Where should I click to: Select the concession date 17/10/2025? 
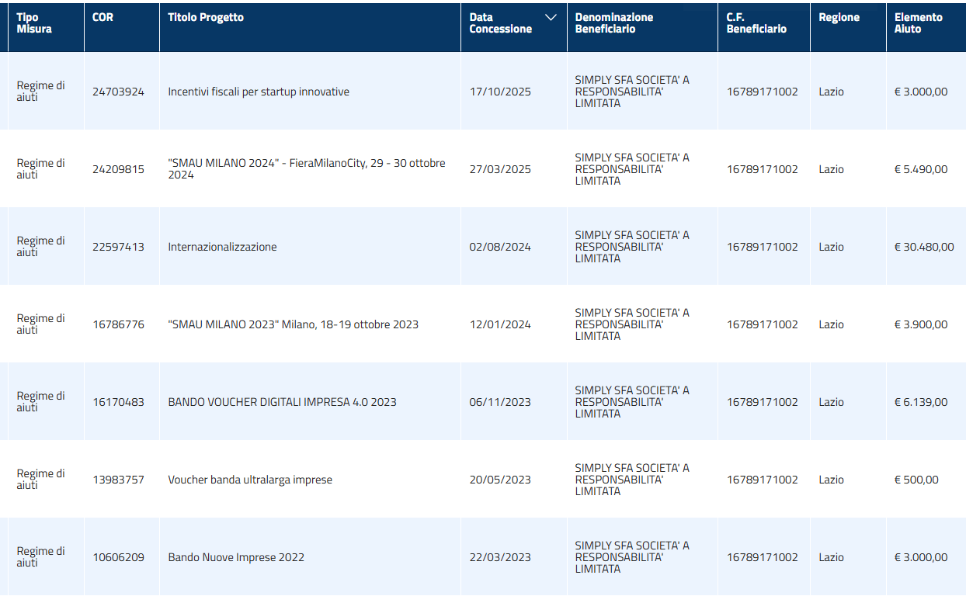500,92
